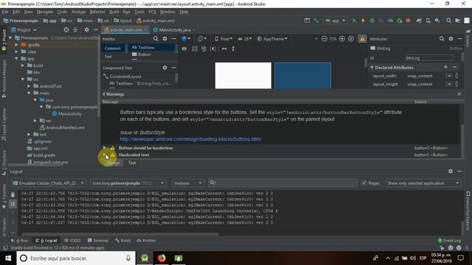Click the Apply Changes lightning icon

pyautogui.click(x=363, y=21)
